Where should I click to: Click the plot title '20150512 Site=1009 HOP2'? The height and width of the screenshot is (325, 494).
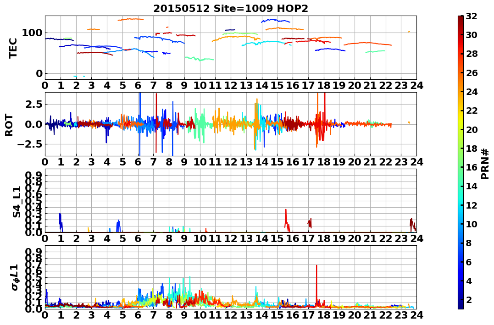pos(231,8)
